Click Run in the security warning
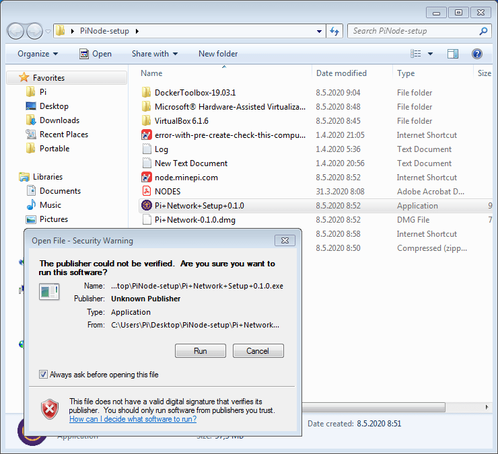Image resolution: width=498 pixels, height=454 pixels. (x=201, y=351)
